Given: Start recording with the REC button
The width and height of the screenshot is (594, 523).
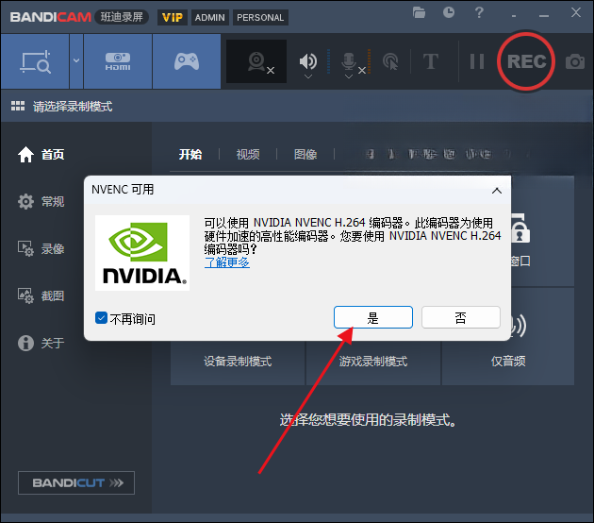Looking at the screenshot, I should coord(526,61).
